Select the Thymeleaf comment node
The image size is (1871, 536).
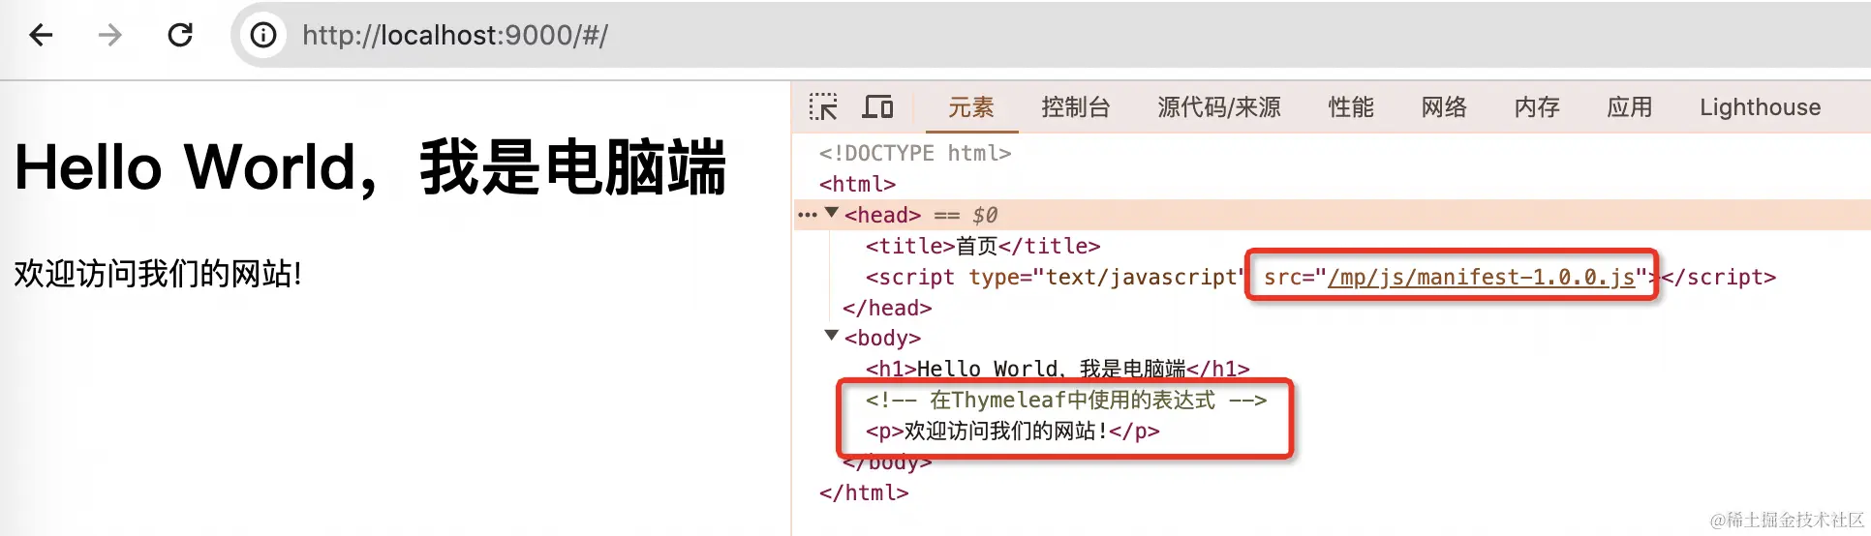click(x=1066, y=400)
